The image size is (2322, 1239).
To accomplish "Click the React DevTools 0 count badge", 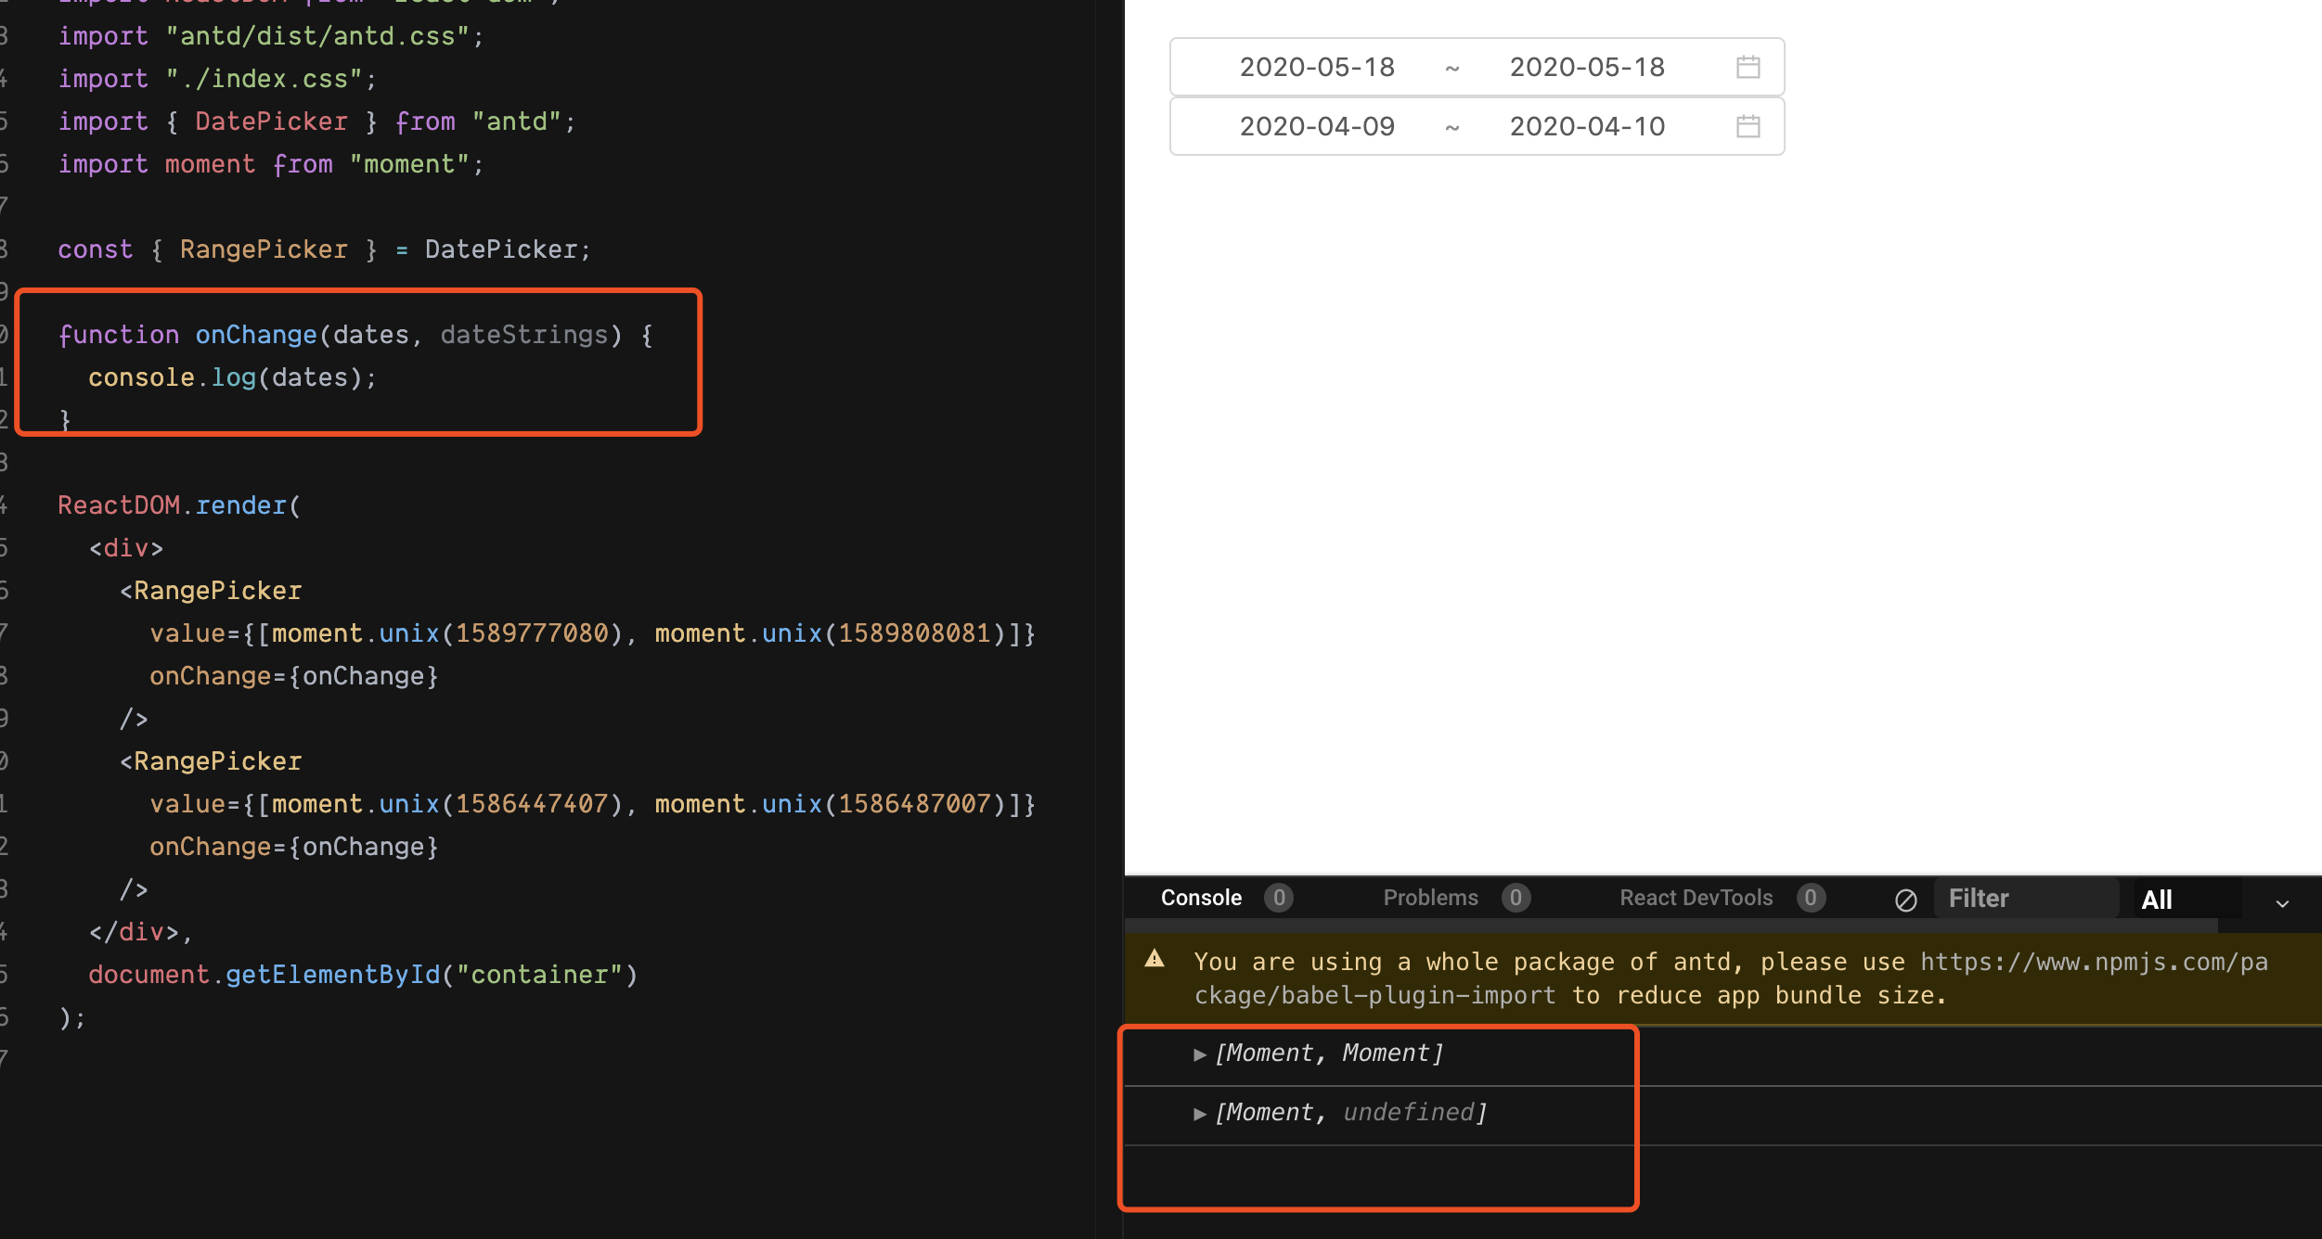I will [1810, 898].
